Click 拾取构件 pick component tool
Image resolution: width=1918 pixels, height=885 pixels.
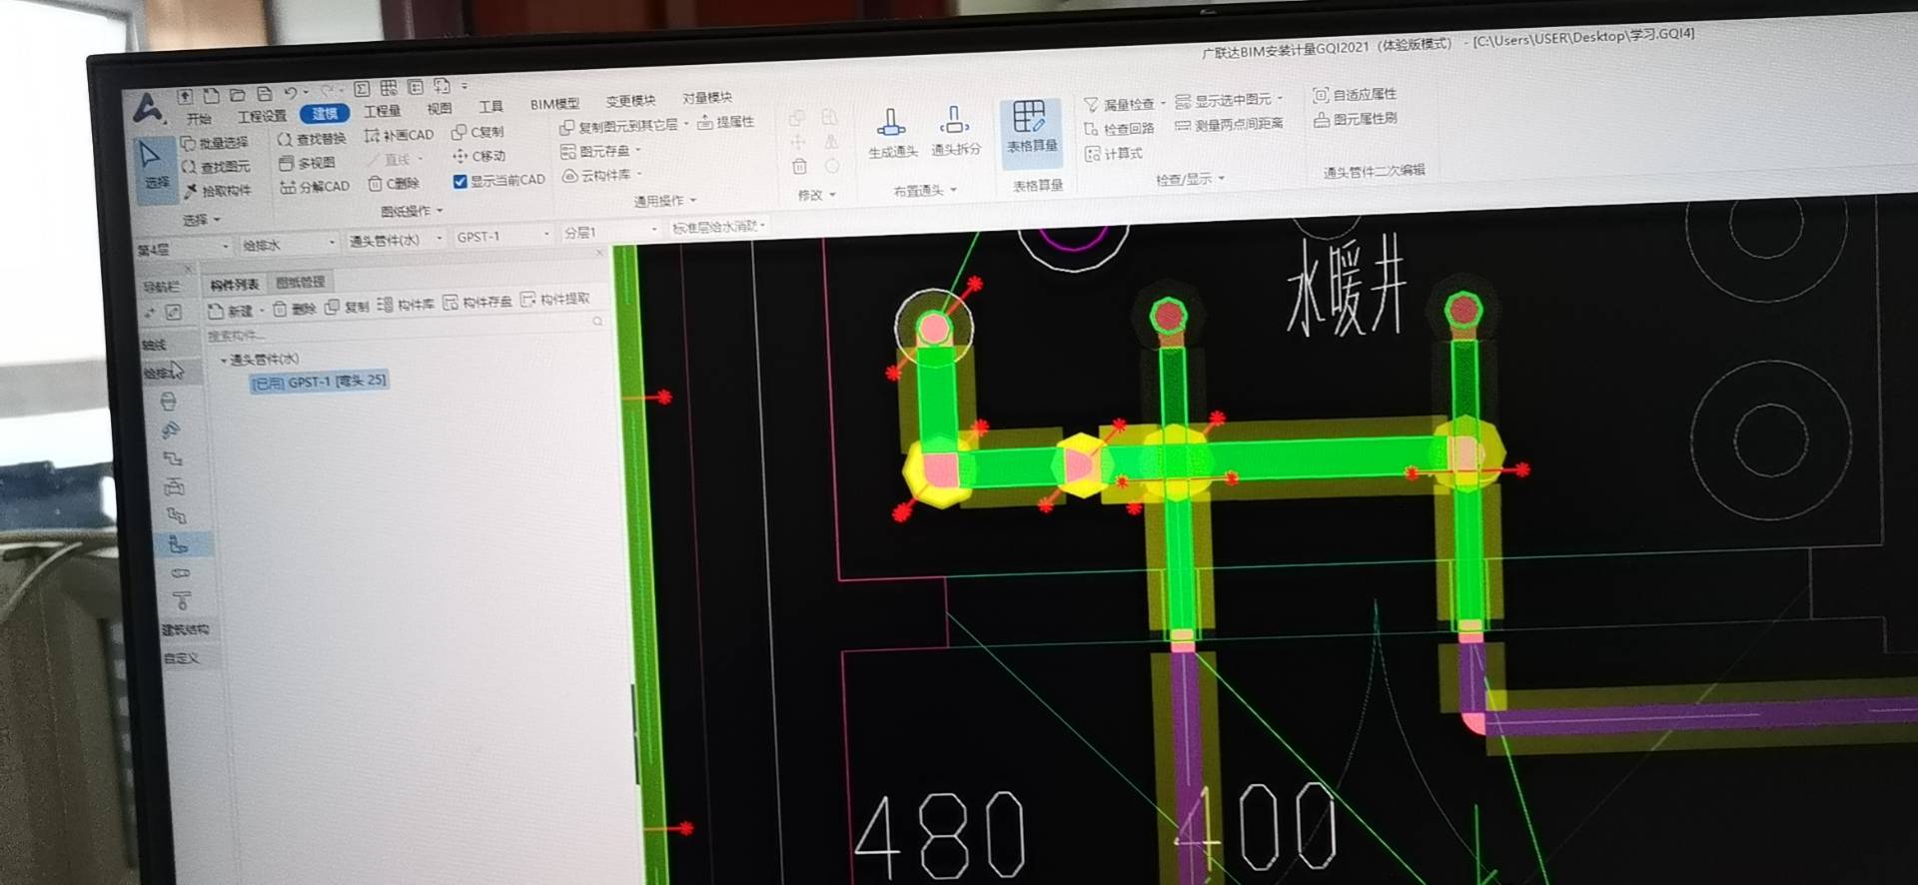pos(217,191)
